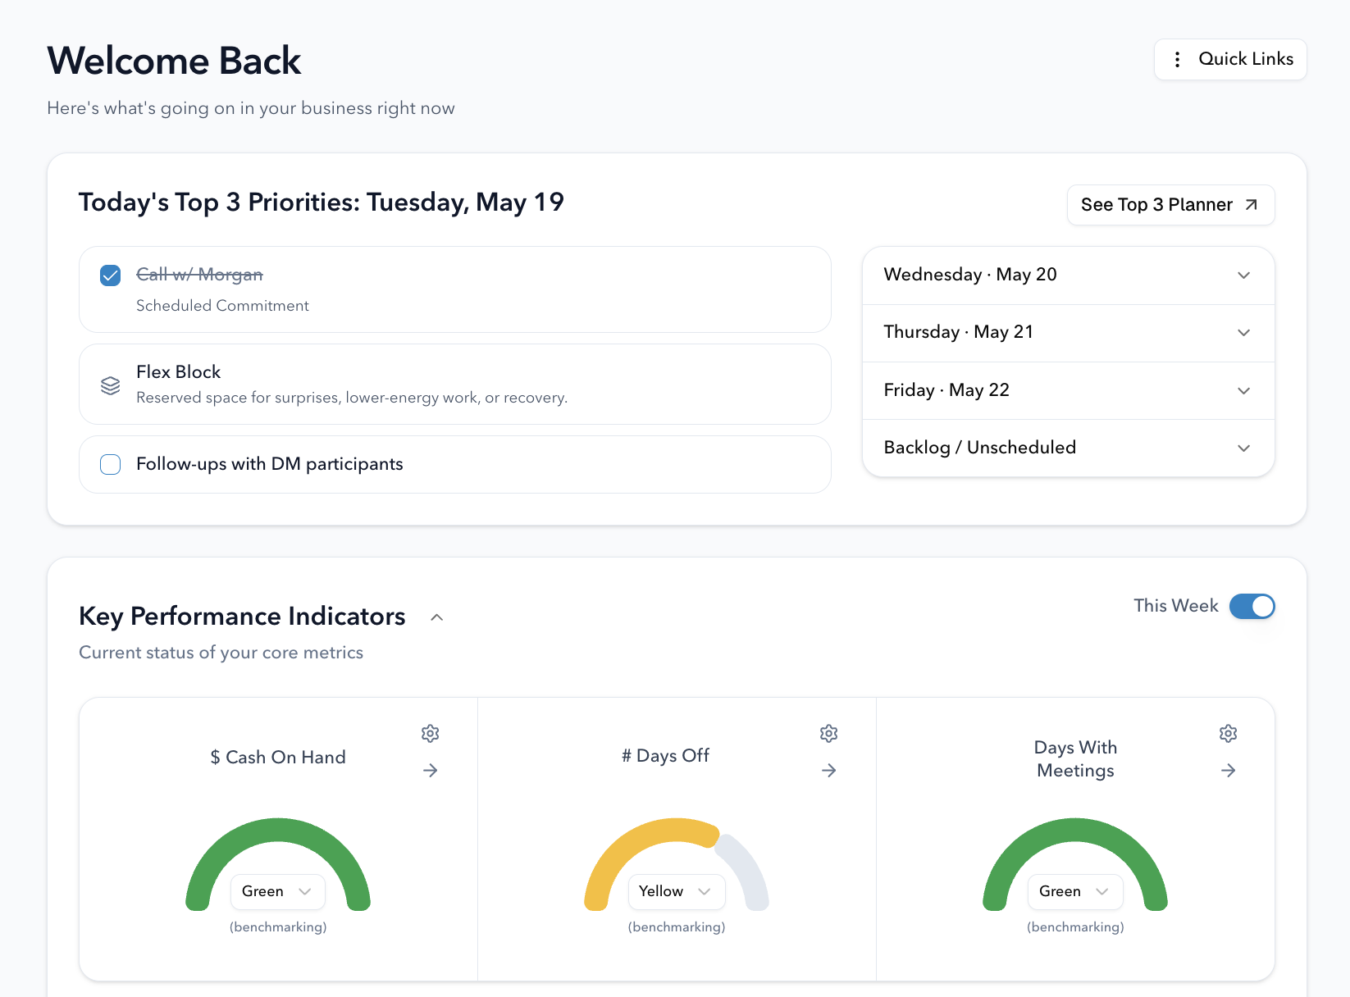Click the Key Performance Indicators heading text
Viewport: 1350px width, 997px height.
(242, 617)
